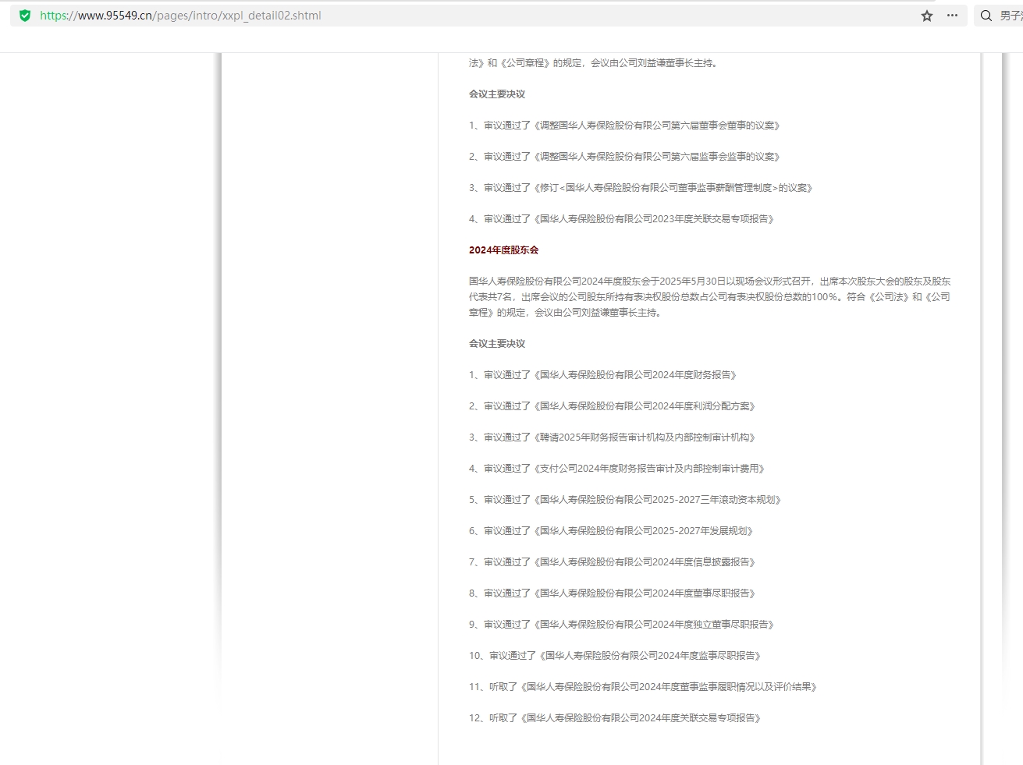
Task: Click the 会议主要决议 heading under 2024年度股东会
Action: click(497, 344)
